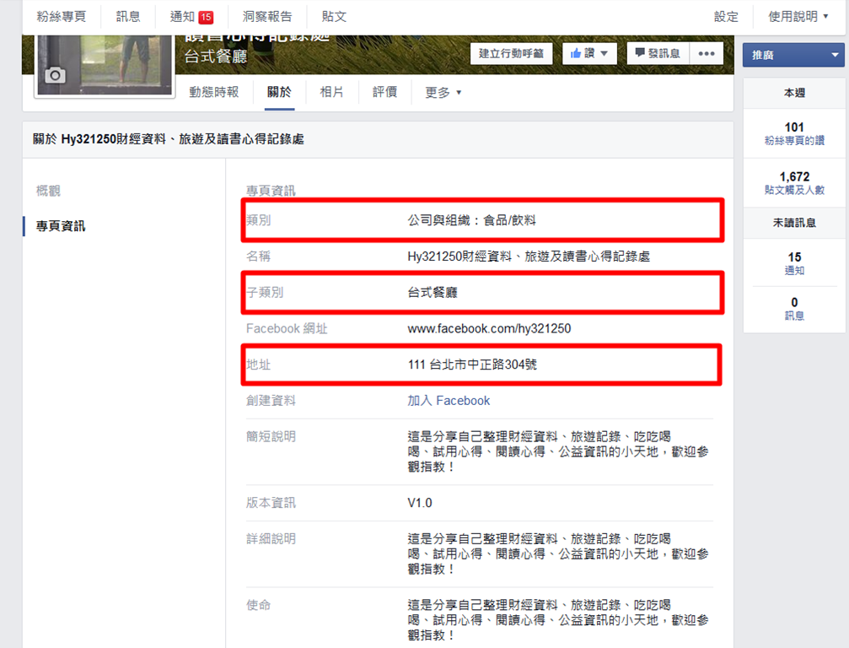
Task: Switch to 洞察報告 tab
Action: [267, 17]
